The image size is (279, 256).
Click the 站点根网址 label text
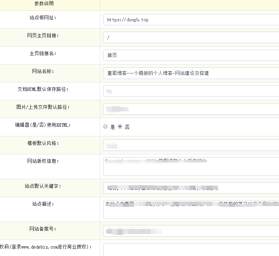(x=43, y=18)
